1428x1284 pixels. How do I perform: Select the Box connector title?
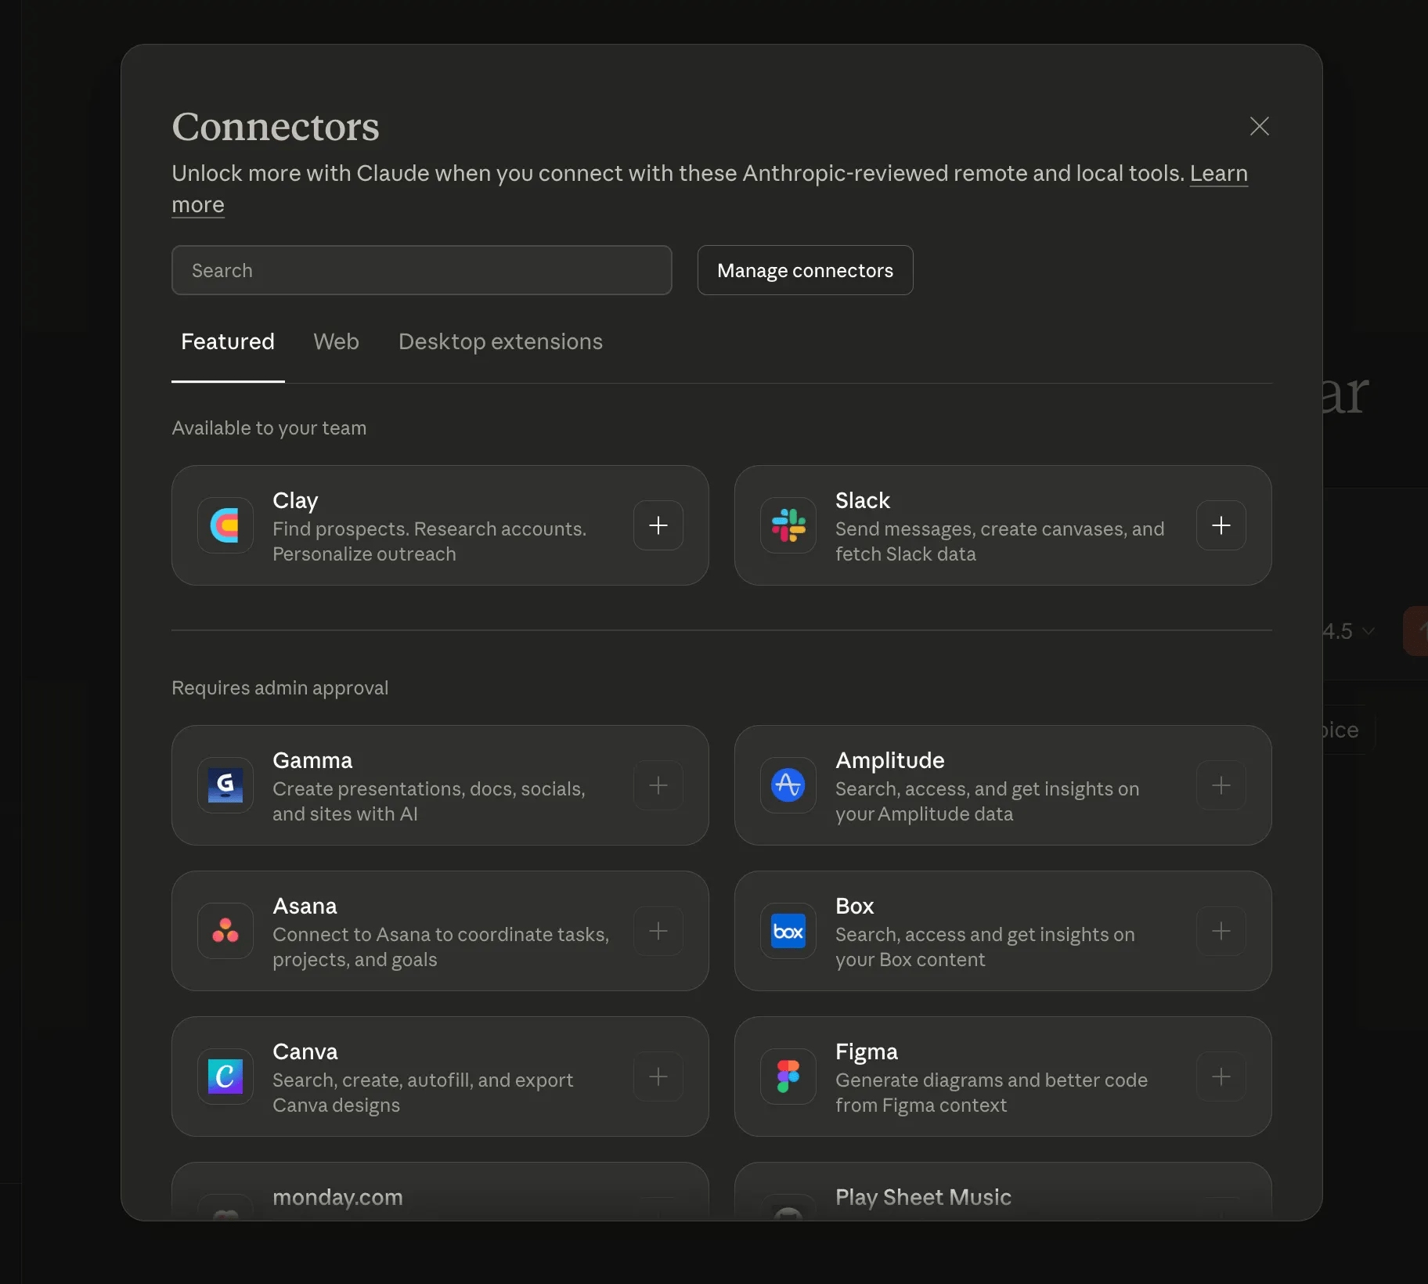pos(854,906)
